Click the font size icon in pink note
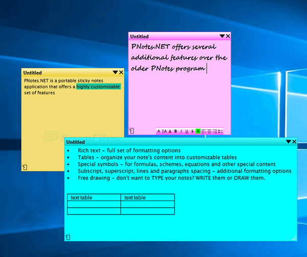This screenshot has height=257, width=307. coord(164,131)
